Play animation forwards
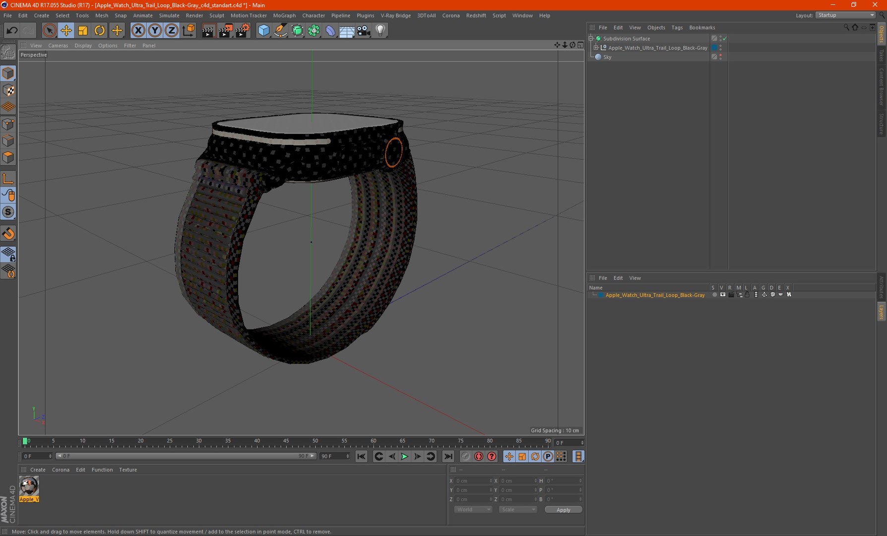The image size is (887, 536). coord(404,457)
